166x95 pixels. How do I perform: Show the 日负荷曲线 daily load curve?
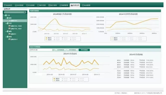(61, 50)
